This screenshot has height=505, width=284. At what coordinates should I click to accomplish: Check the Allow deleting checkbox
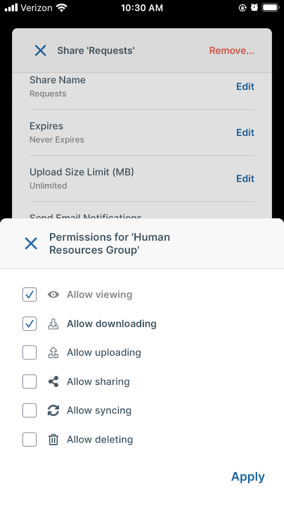point(29,439)
